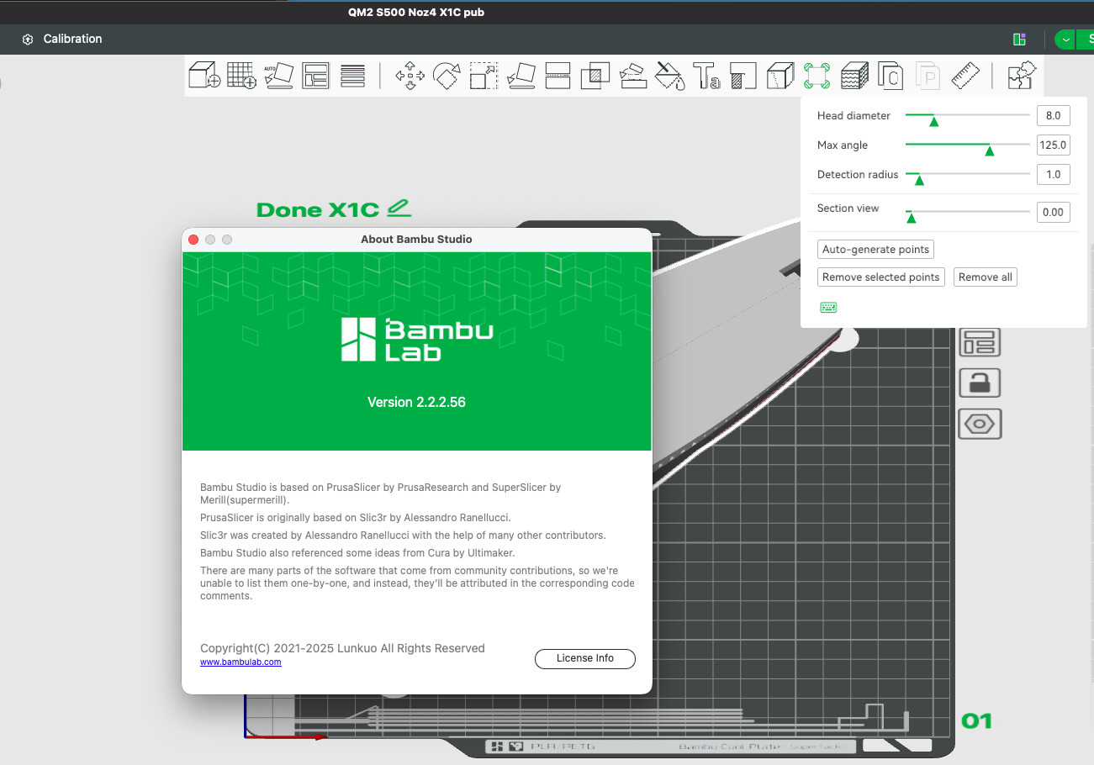This screenshot has height=765, width=1094.
Task: Click the Add model cube icon
Action: click(204, 76)
